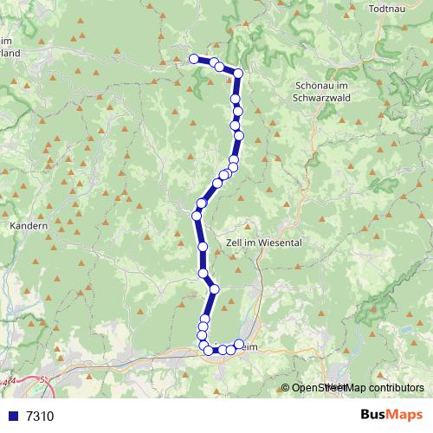
Task: Click the BusMaps logo
Action: (391, 415)
